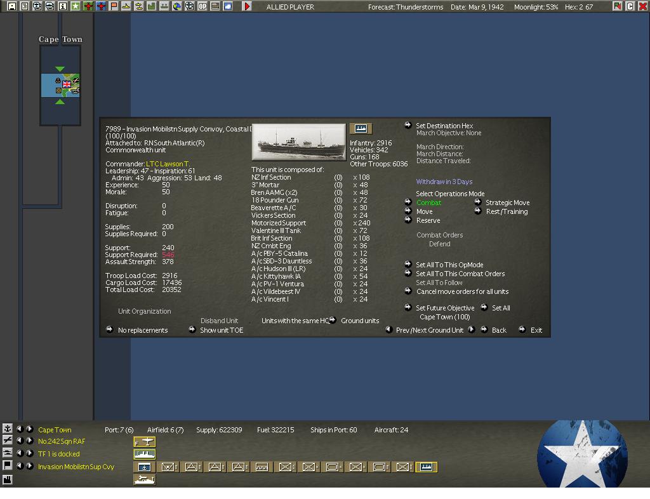Click the docked TF 1 ship icon

[x=144, y=454]
